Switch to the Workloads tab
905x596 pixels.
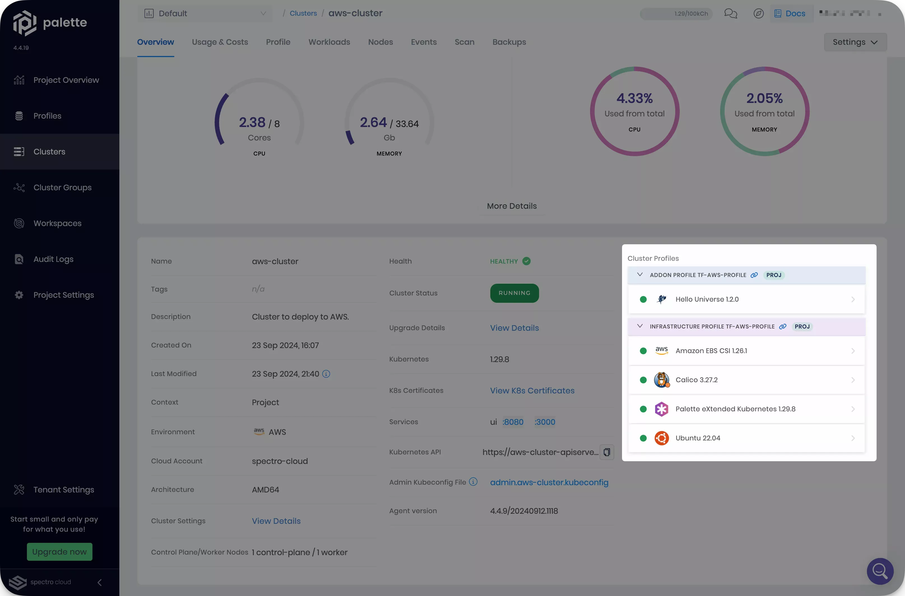(329, 42)
